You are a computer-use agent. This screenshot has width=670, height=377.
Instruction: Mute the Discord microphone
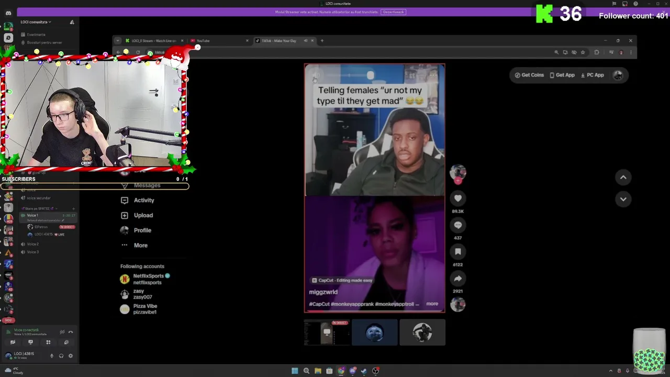(51, 356)
